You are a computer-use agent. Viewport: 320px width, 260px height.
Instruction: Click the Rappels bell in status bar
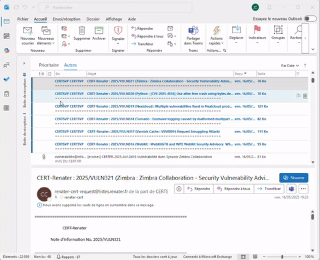(x=69, y=257)
